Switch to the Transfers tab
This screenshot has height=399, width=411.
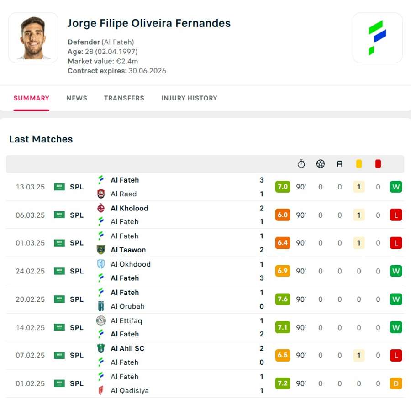pos(124,98)
